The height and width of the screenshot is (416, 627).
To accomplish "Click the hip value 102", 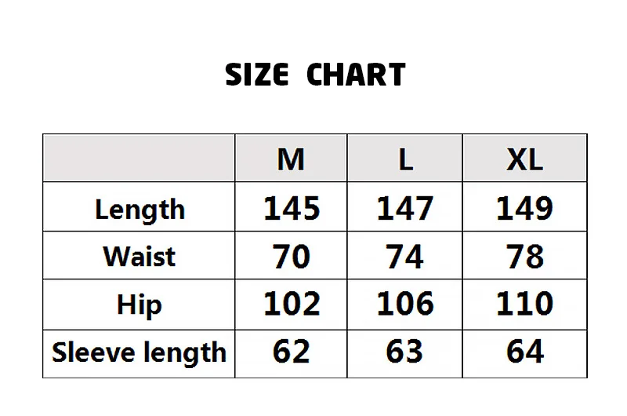I will (x=292, y=304).
